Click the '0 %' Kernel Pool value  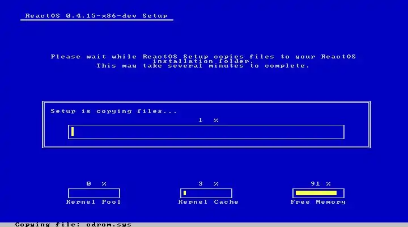[96, 184]
